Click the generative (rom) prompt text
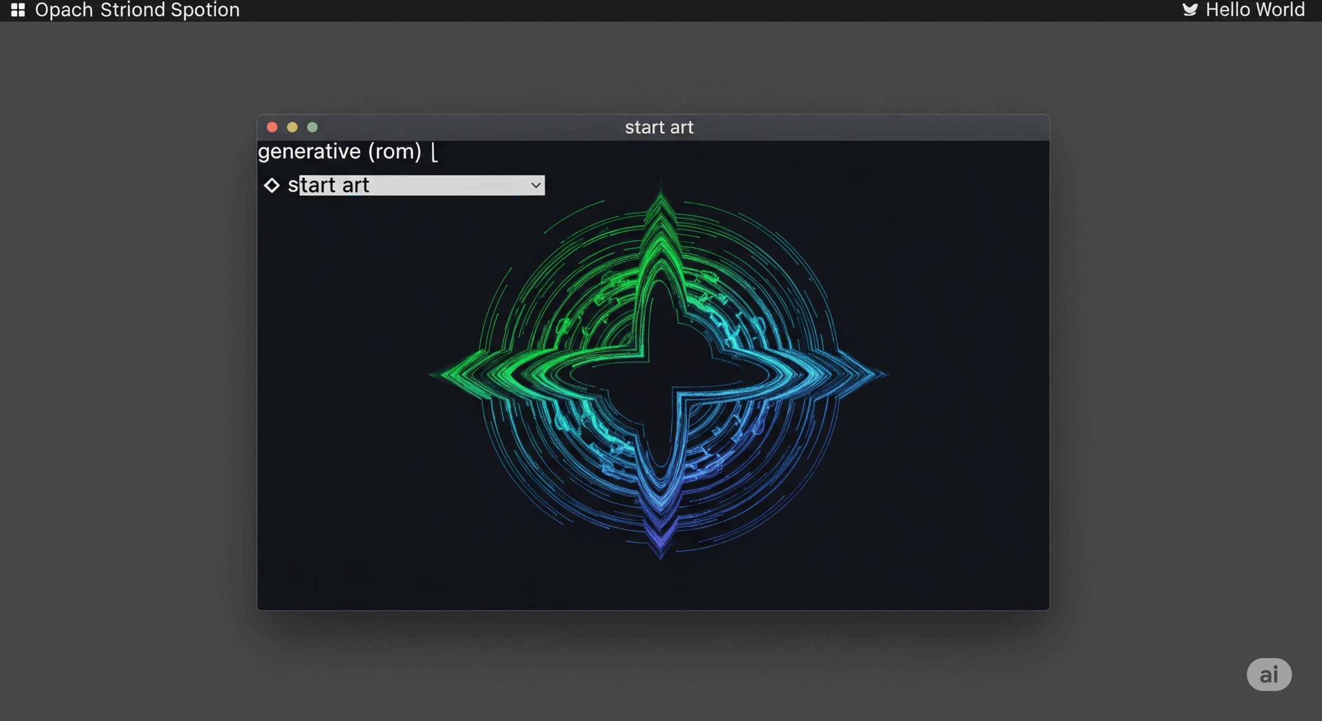Viewport: 1322px width, 721px height. [x=340, y=152]
